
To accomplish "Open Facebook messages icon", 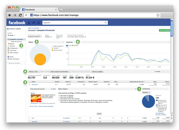I will point(34,23).
